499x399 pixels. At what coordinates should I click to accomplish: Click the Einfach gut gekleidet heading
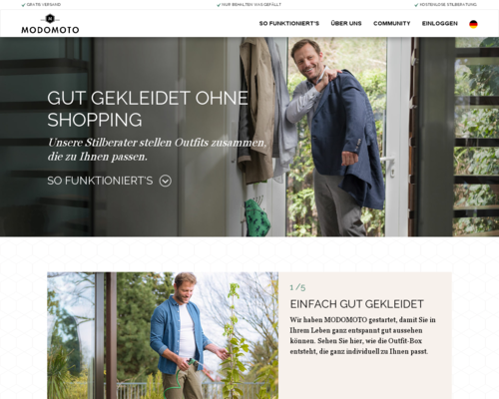[356, 304]
